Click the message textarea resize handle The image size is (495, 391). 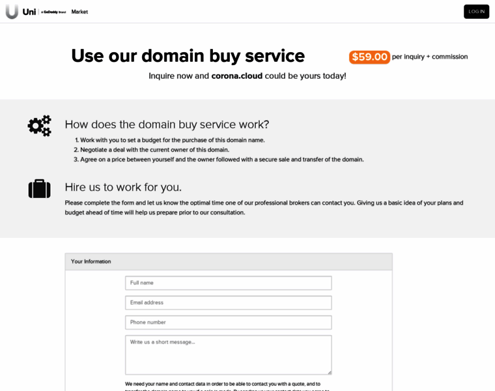[330, 373]
